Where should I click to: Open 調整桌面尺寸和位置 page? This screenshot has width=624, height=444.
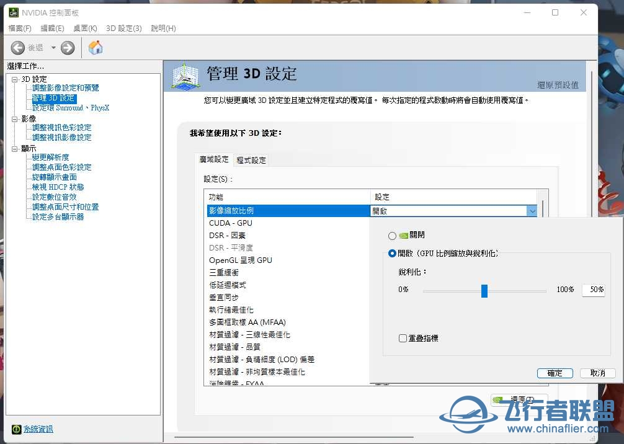point(66,207)
